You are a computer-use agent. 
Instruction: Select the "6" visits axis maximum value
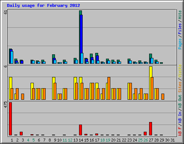5,66
